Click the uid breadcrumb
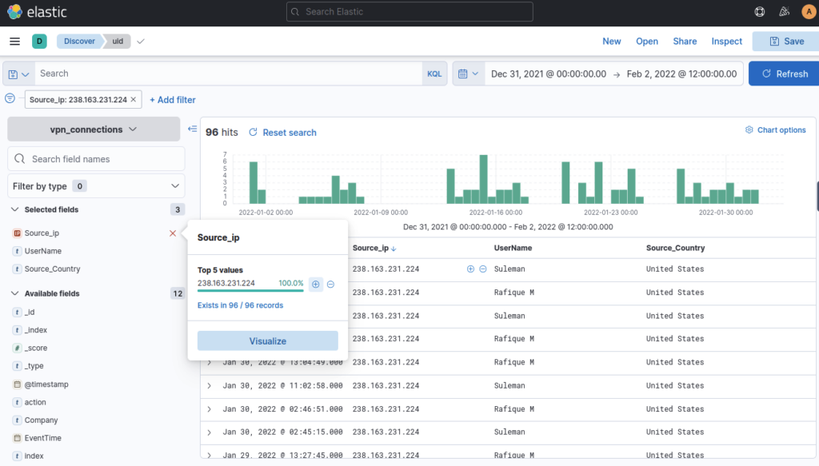Screen dimensions: 819x466 (x=118, y=42)
